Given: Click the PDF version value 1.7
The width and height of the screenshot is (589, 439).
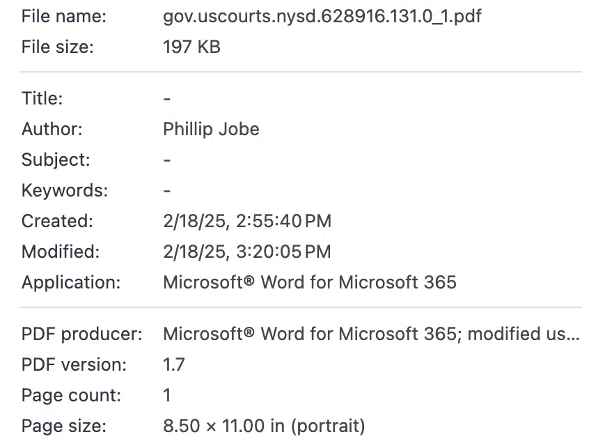Looking at the screenshot, I should point(173,364).
